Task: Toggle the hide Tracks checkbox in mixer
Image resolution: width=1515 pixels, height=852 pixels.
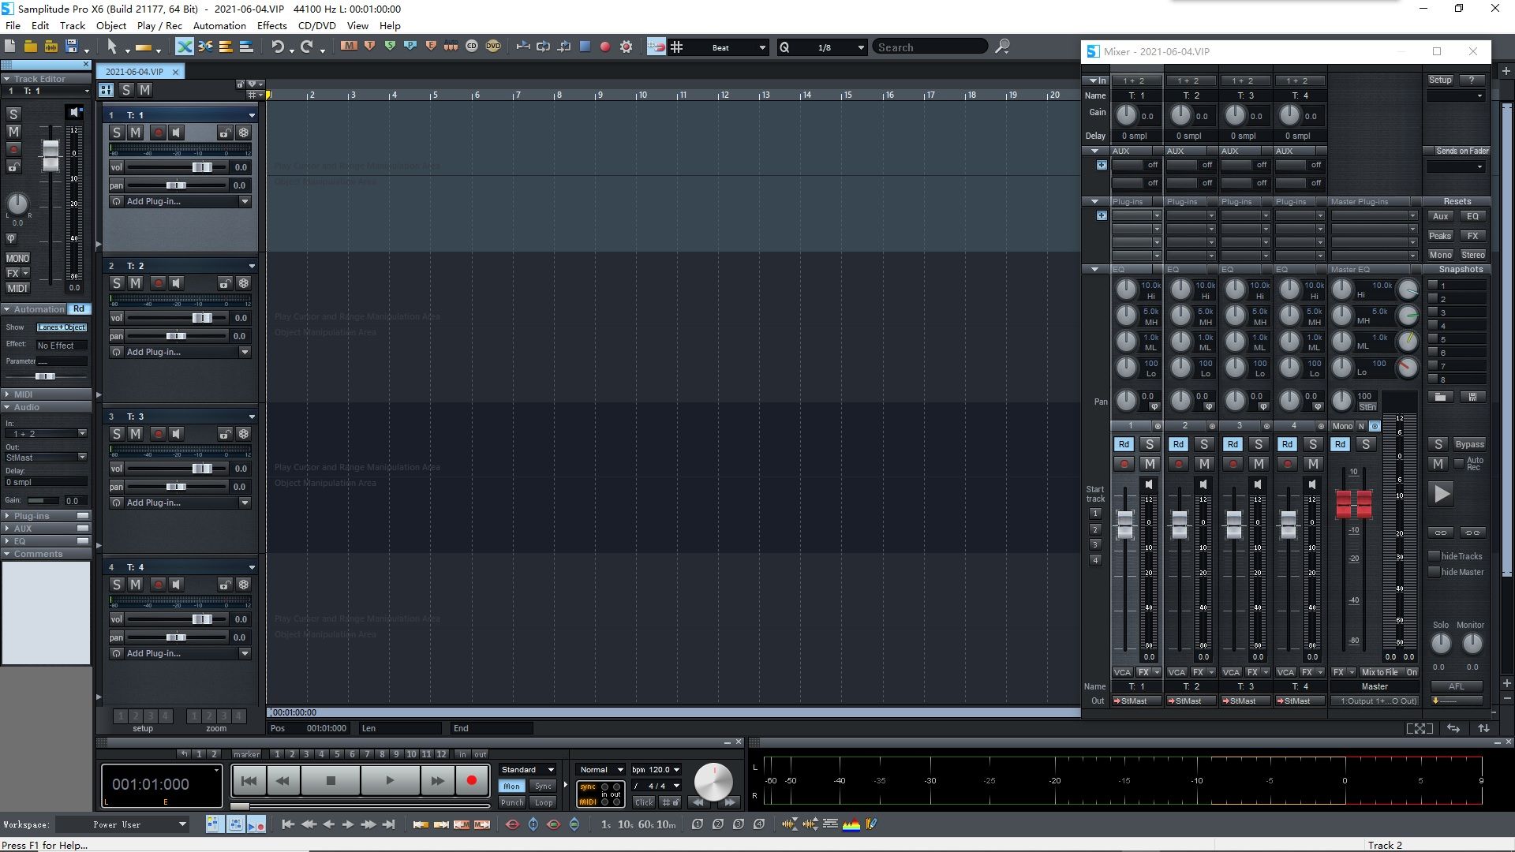Action: pyautogui.click(x=1435, y=556)
